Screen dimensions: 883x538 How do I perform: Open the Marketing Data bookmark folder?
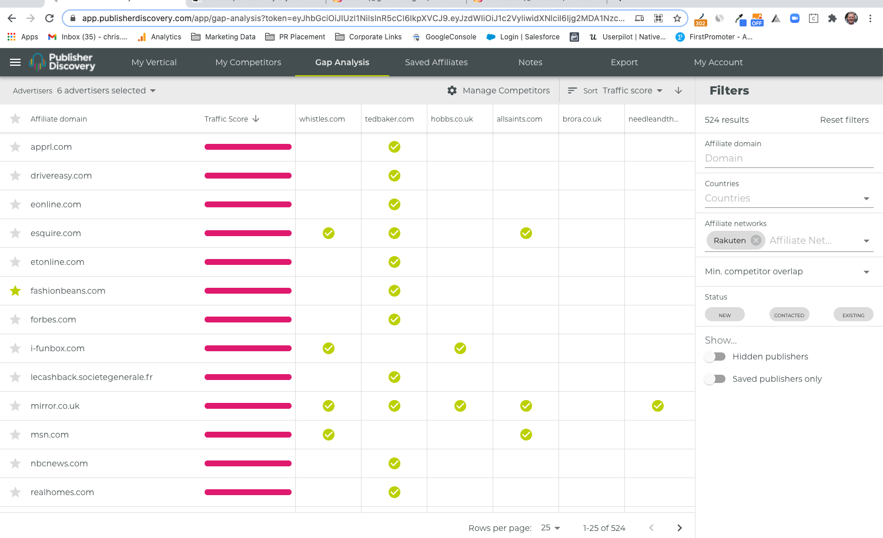tap(223, 37)
